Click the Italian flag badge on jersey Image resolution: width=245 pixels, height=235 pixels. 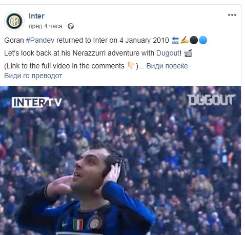point(78,225)
